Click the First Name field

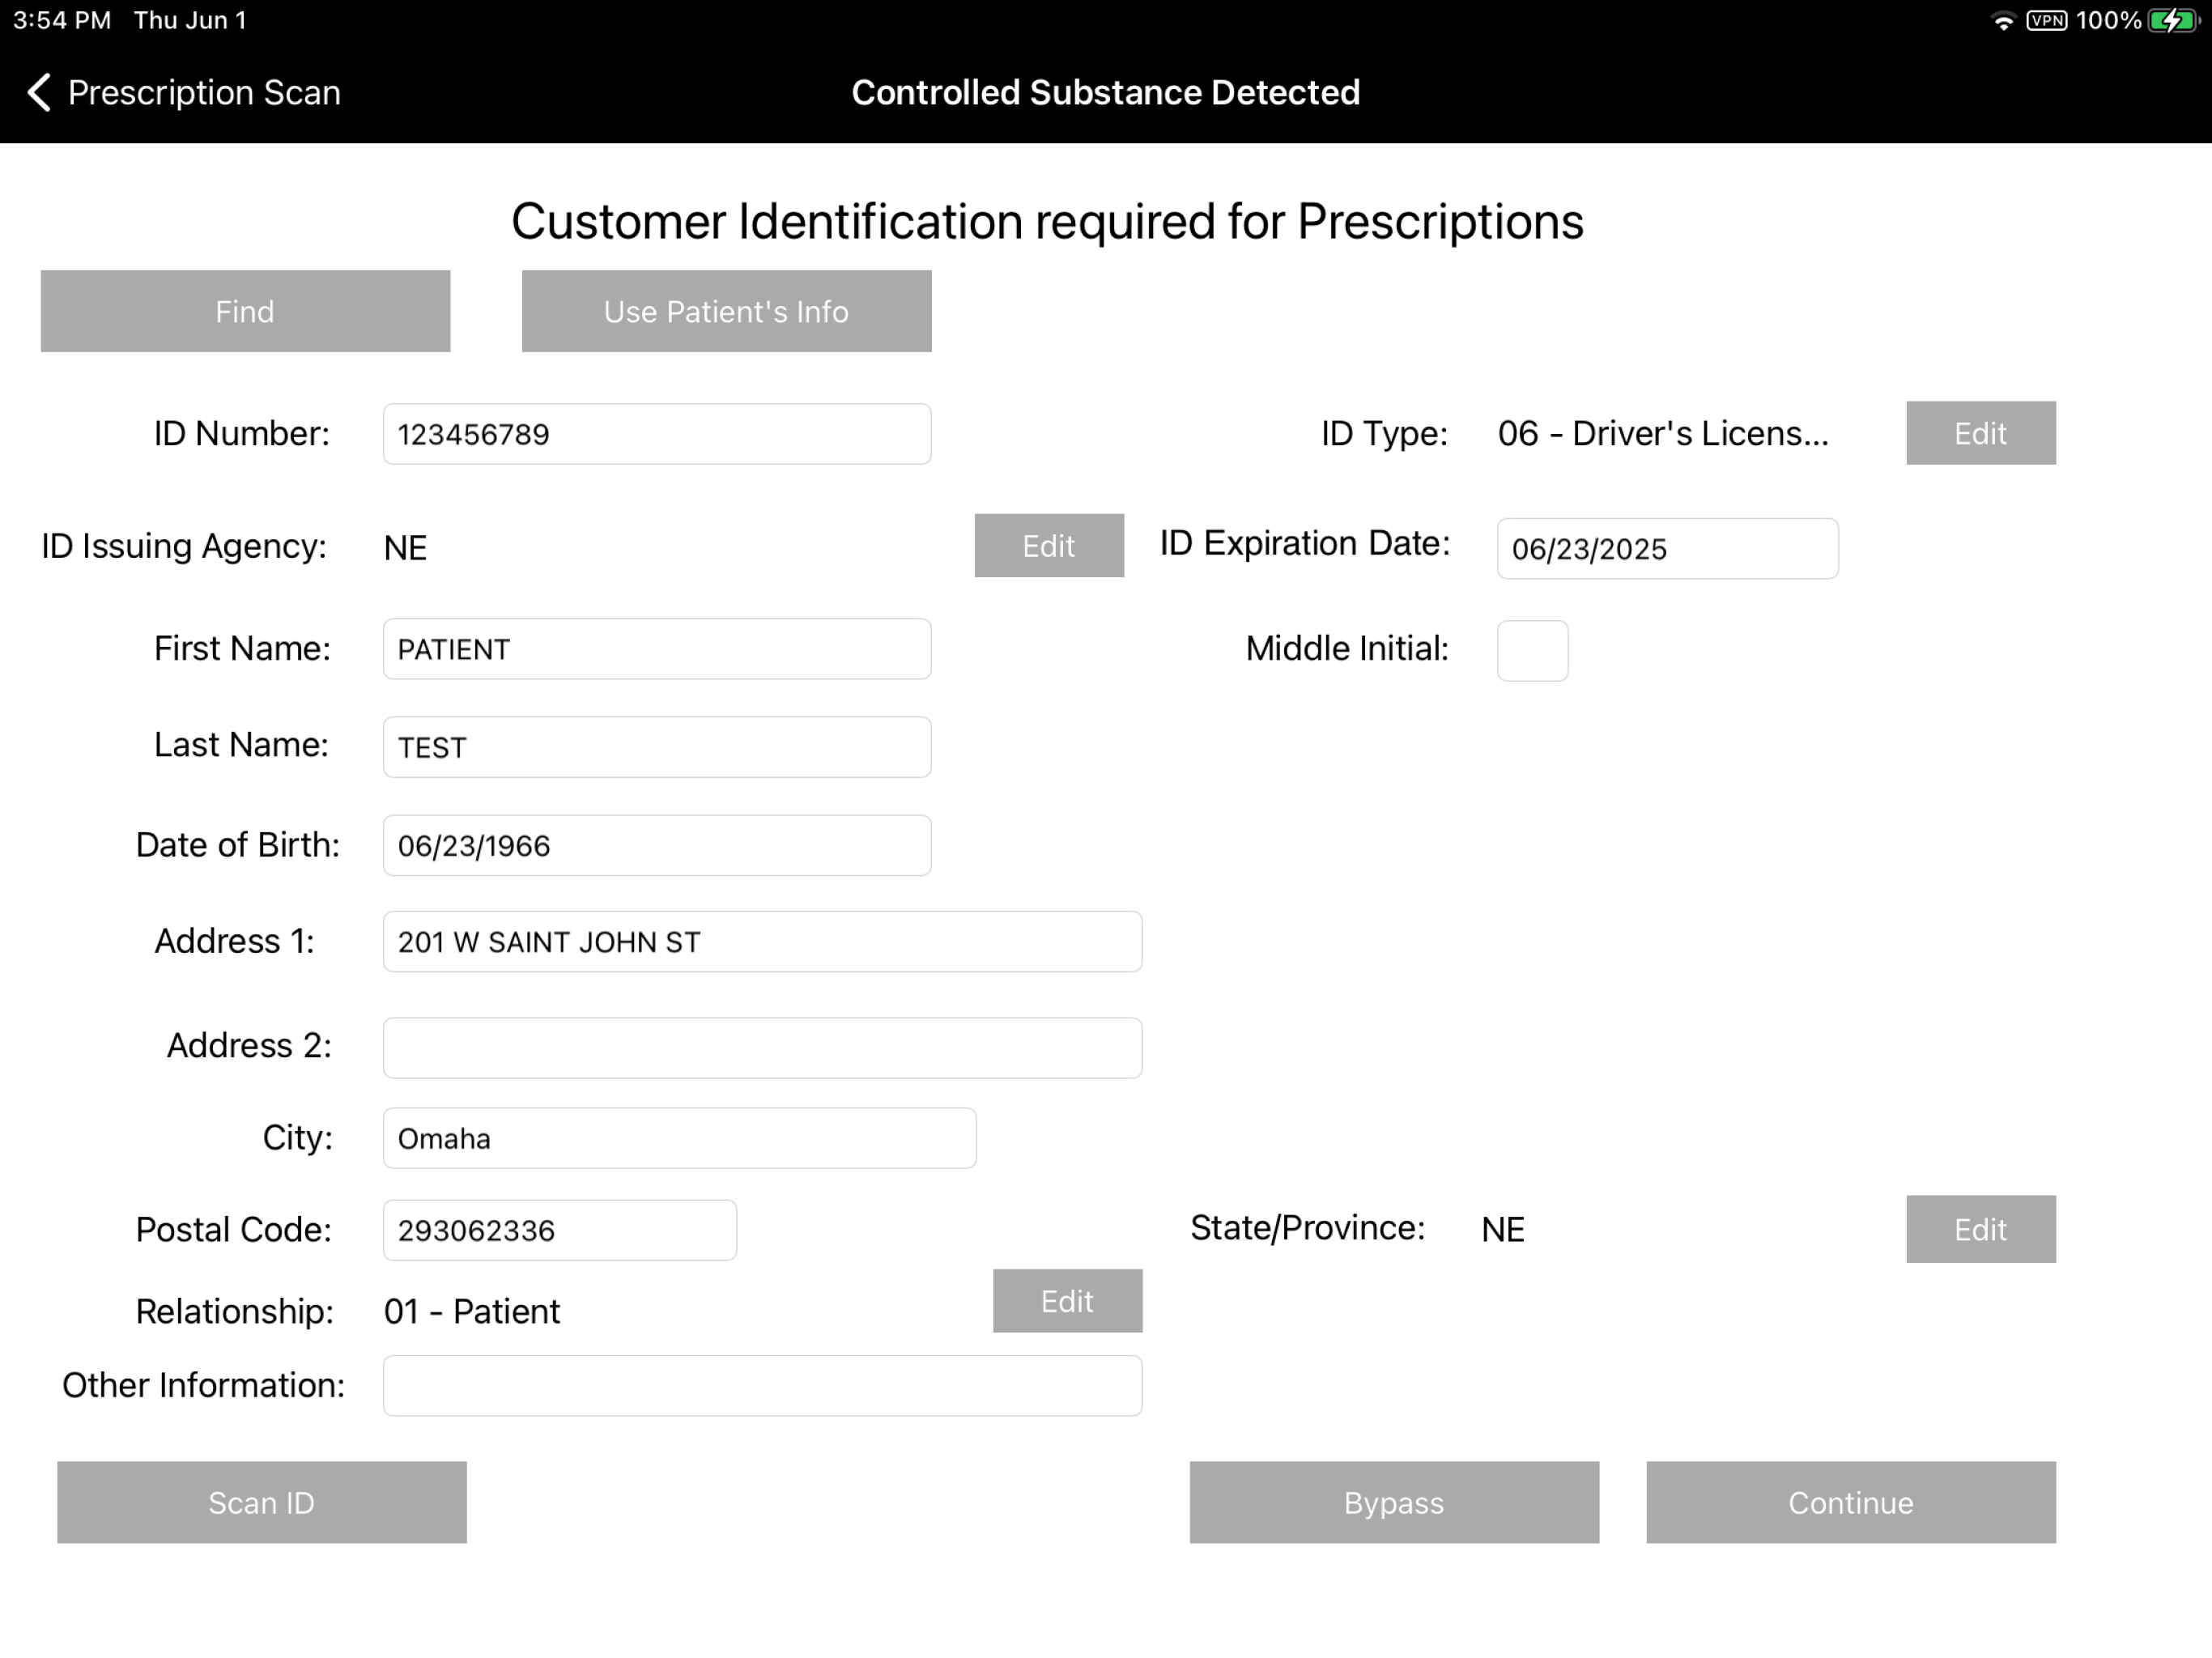(x=657, y=649)
